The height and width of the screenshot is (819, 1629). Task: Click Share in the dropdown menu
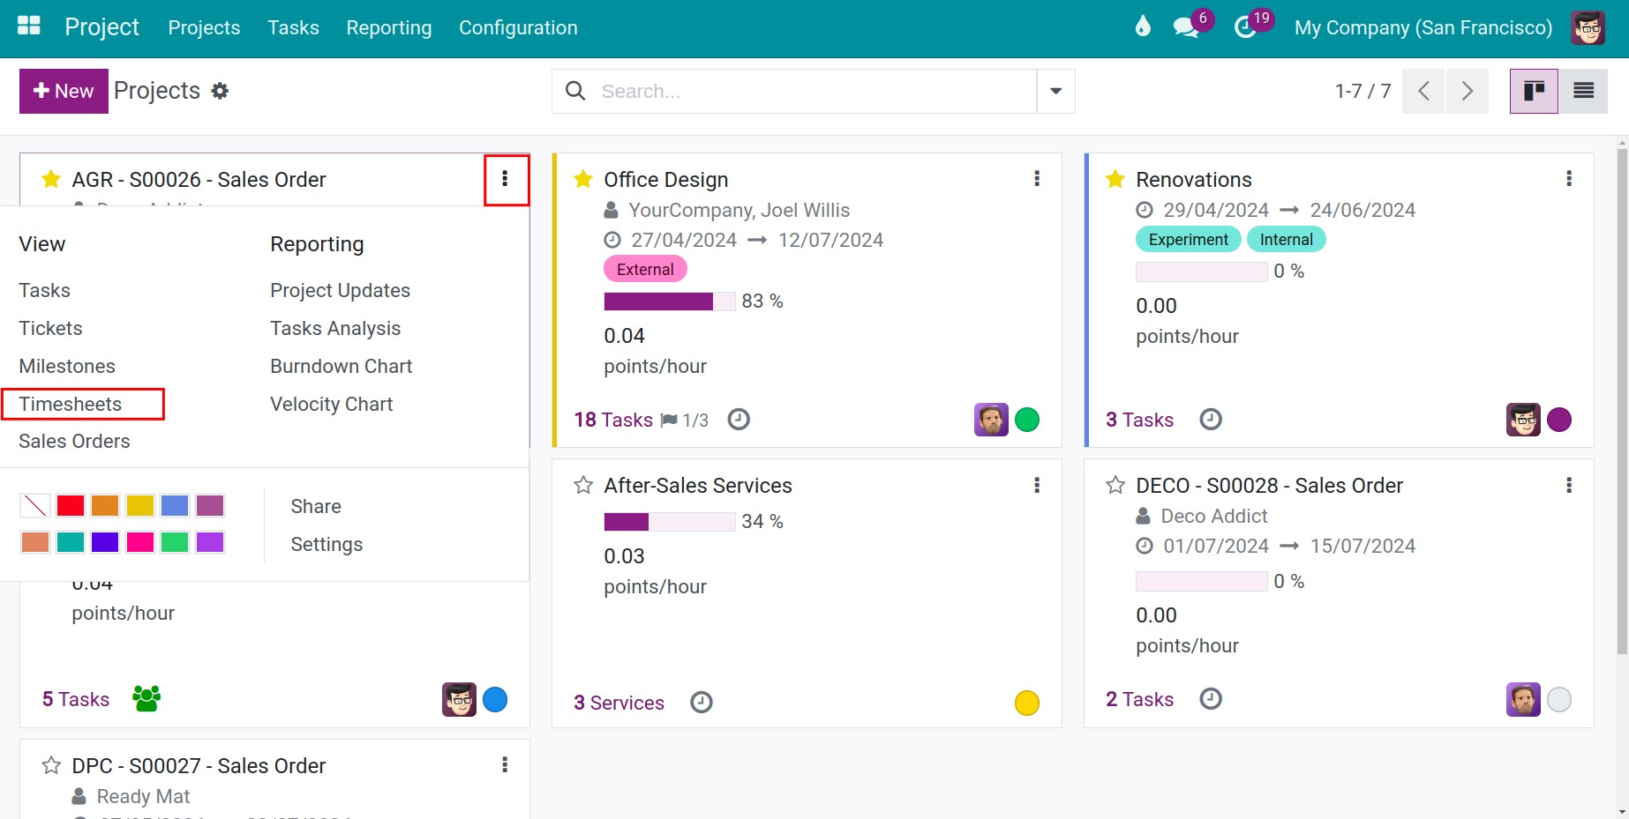click(x=316, y=506)
